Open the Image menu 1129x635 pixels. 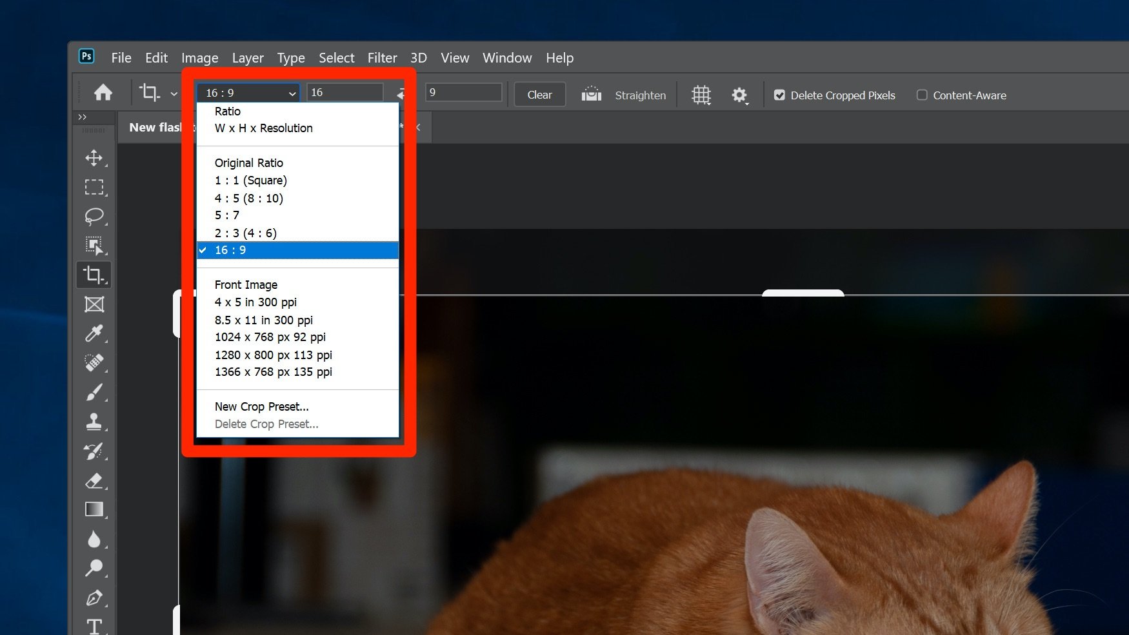[x=200, y=58]
